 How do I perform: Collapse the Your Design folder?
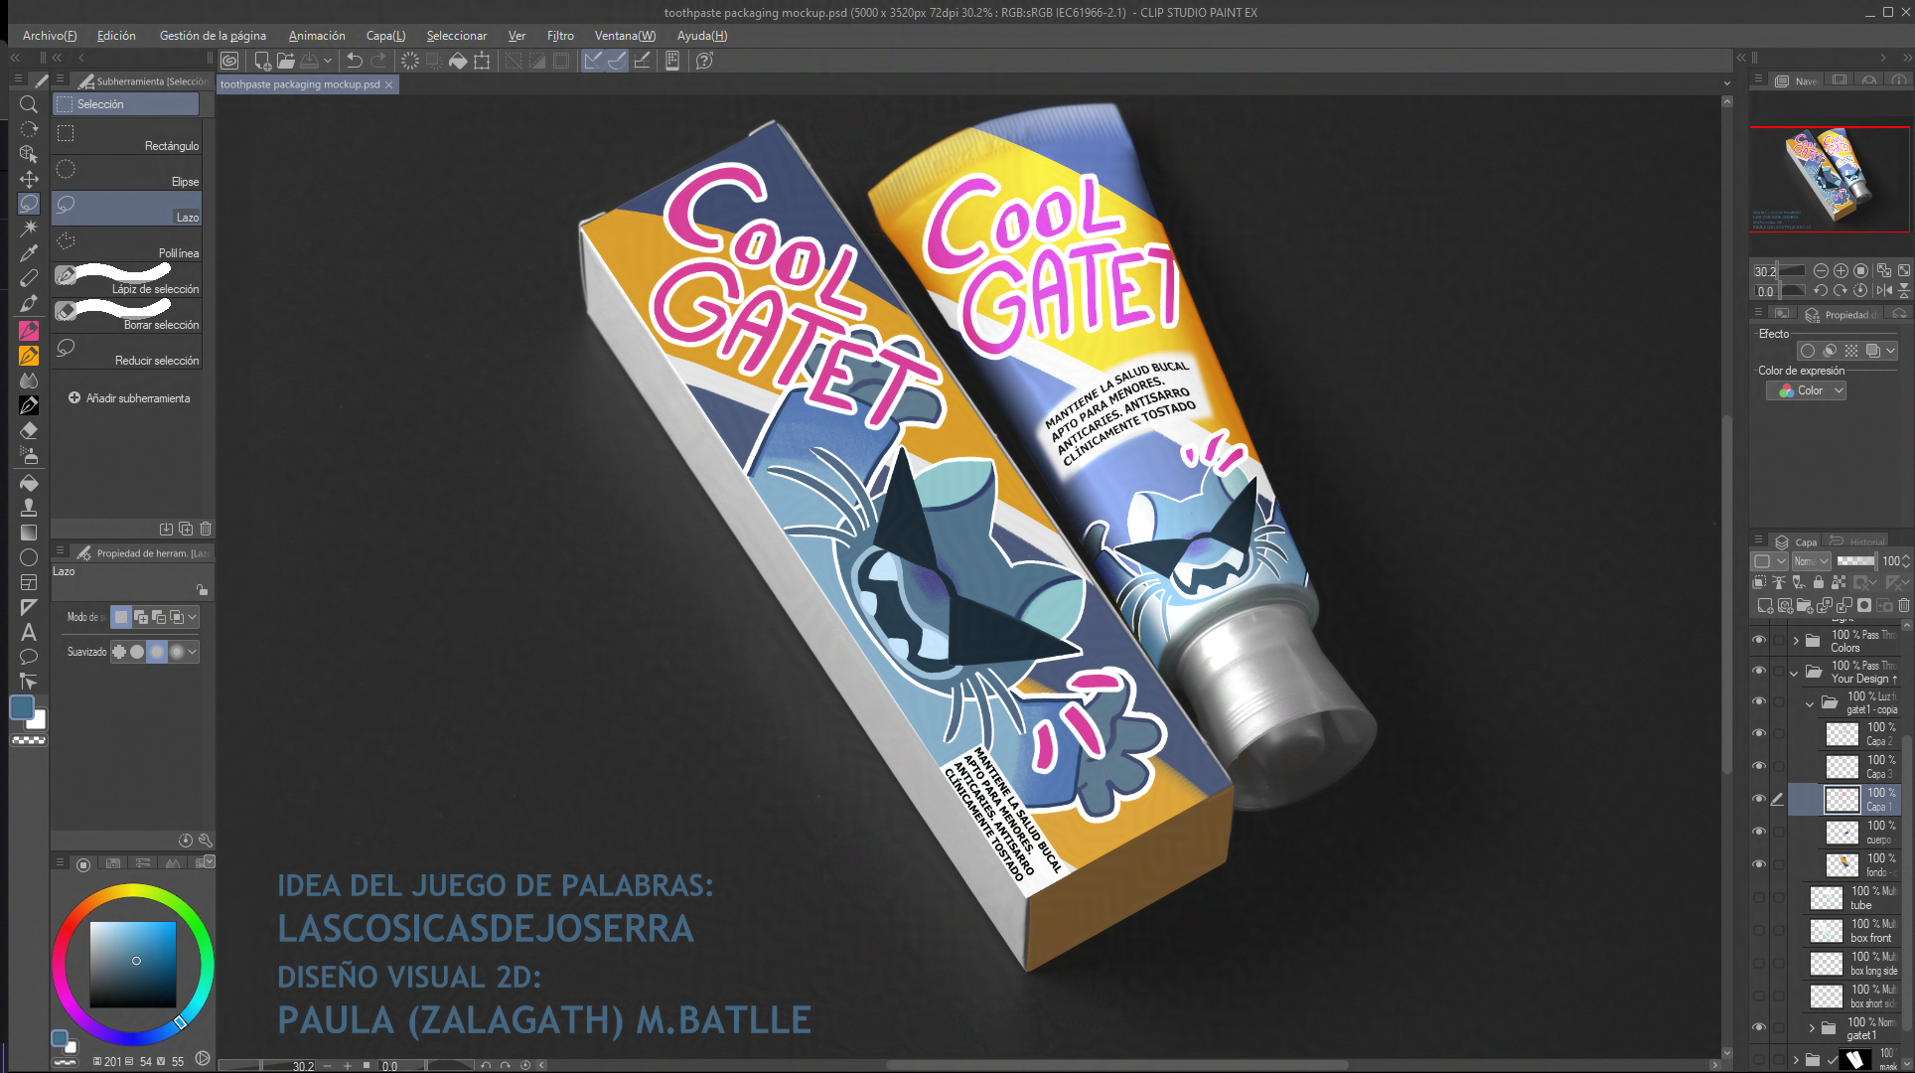coord(1795,673)
